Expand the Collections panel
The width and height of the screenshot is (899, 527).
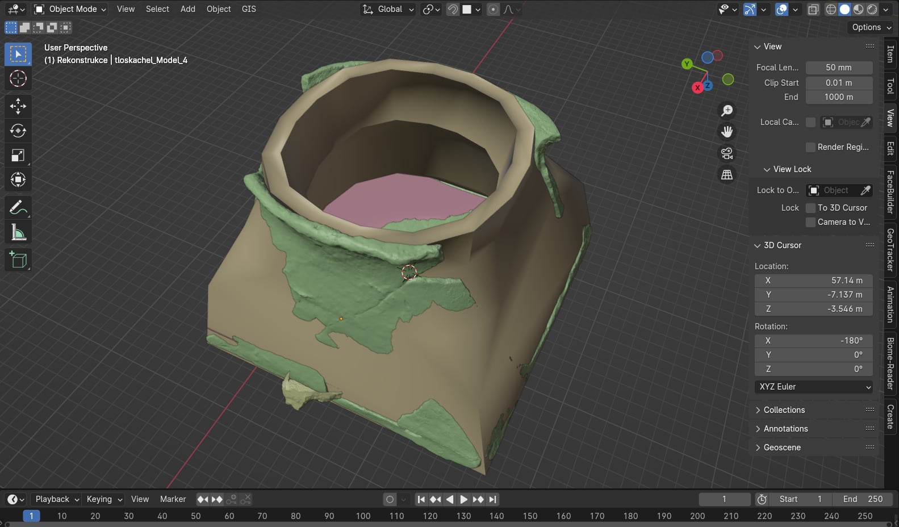784,410
